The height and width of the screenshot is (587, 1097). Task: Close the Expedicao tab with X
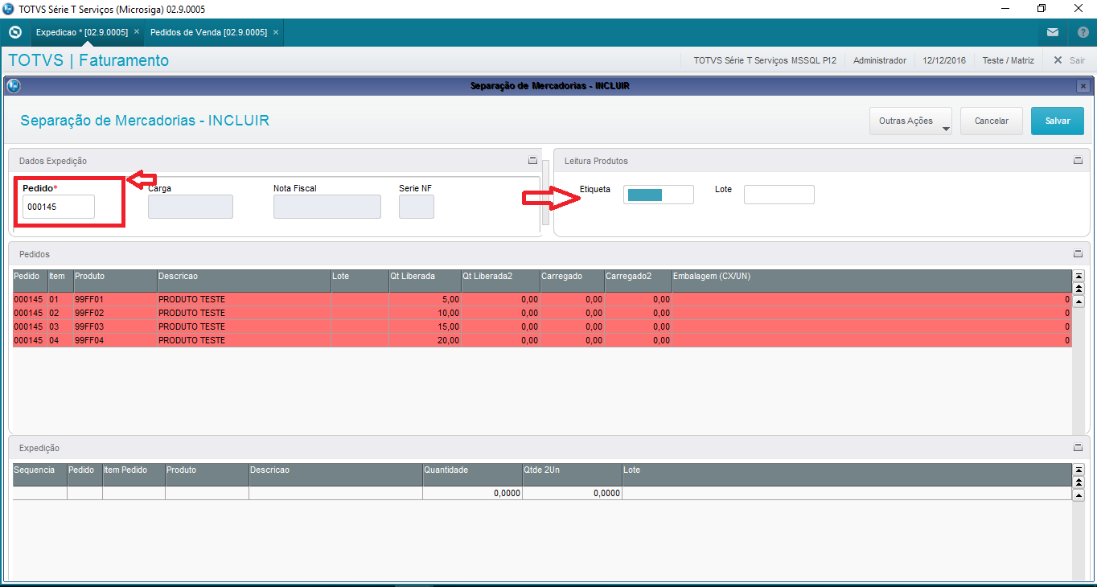click(137, 32)
